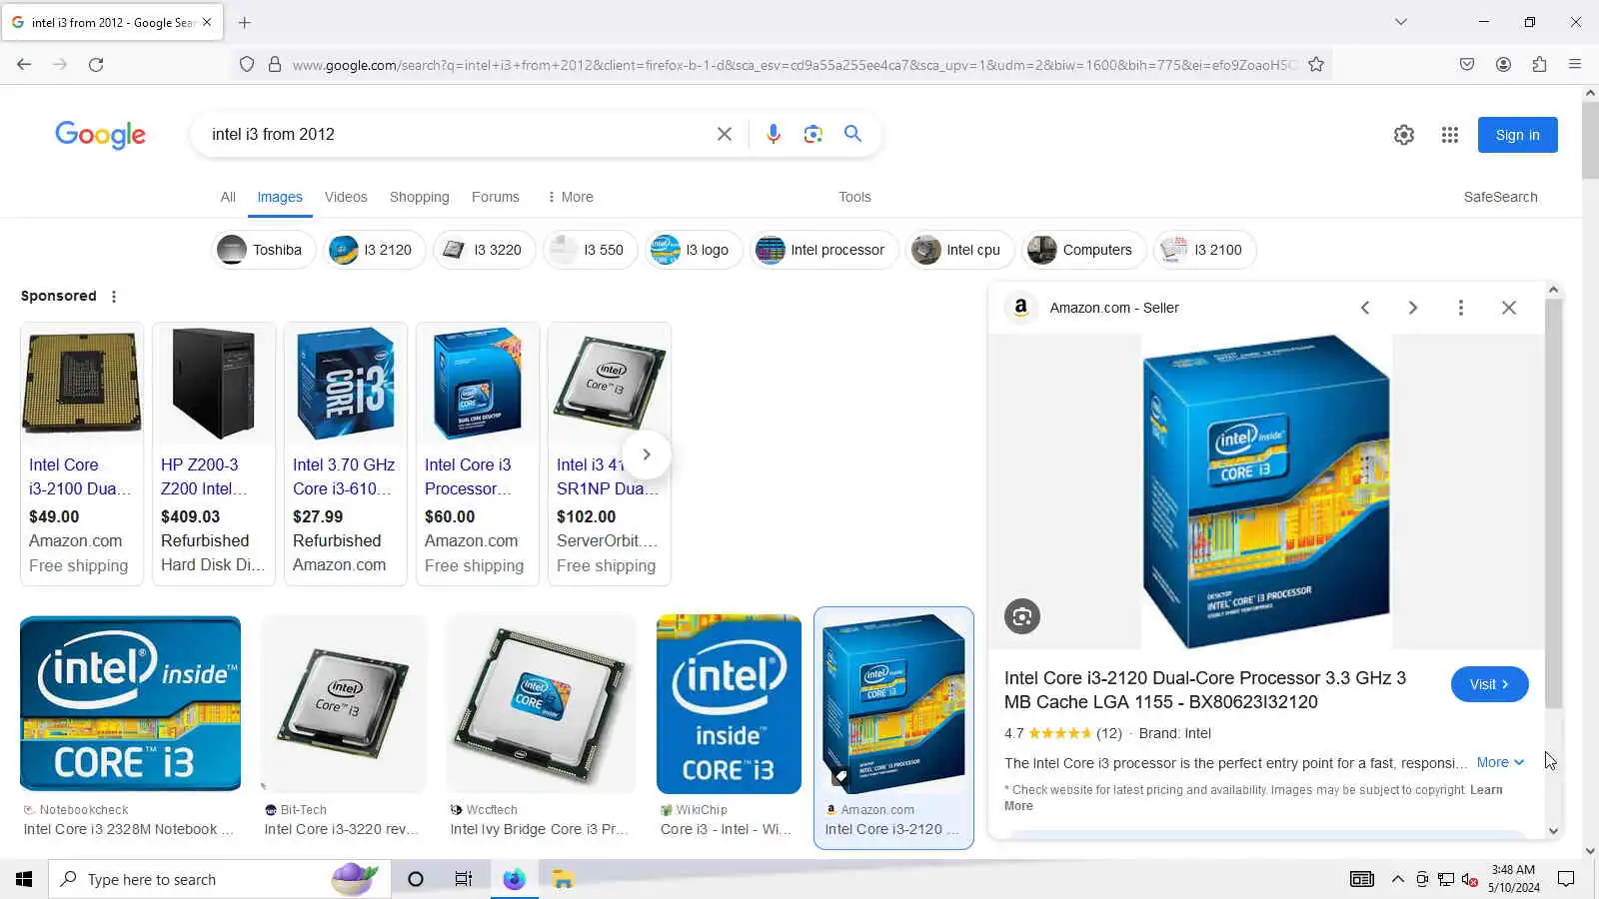Start a voice search with the microphone

[773, 134]
